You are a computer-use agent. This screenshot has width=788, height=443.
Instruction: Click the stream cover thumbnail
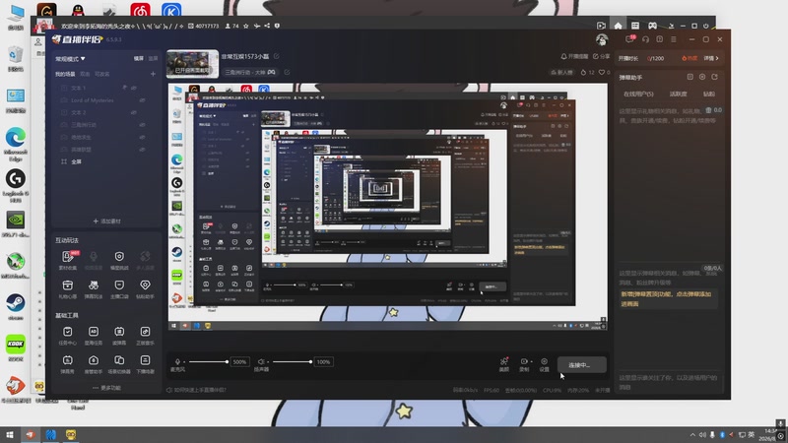[192, 64]
